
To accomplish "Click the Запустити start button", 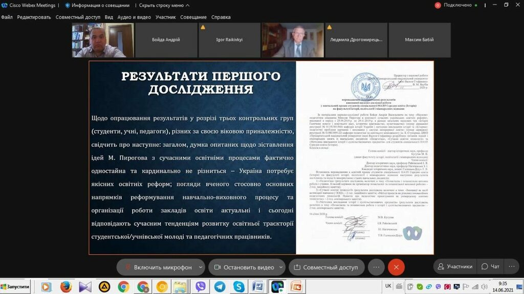I will (15, 287).
